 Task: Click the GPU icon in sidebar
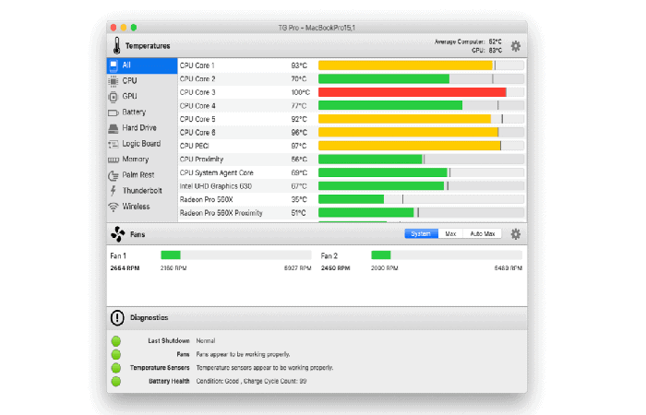click(x=114, y=96)
